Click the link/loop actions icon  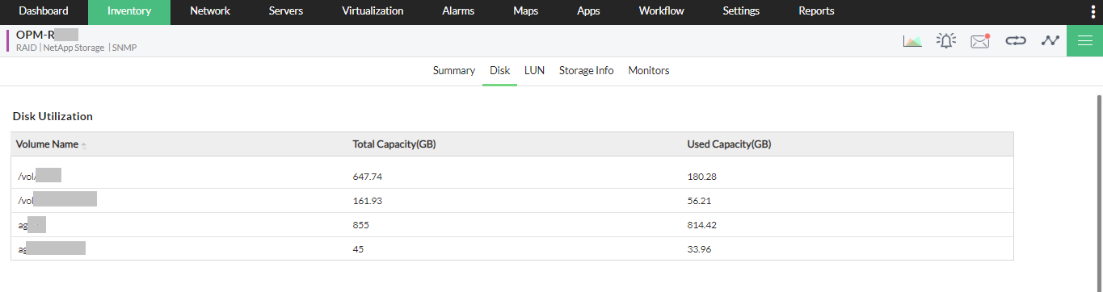pos(1015,40)
